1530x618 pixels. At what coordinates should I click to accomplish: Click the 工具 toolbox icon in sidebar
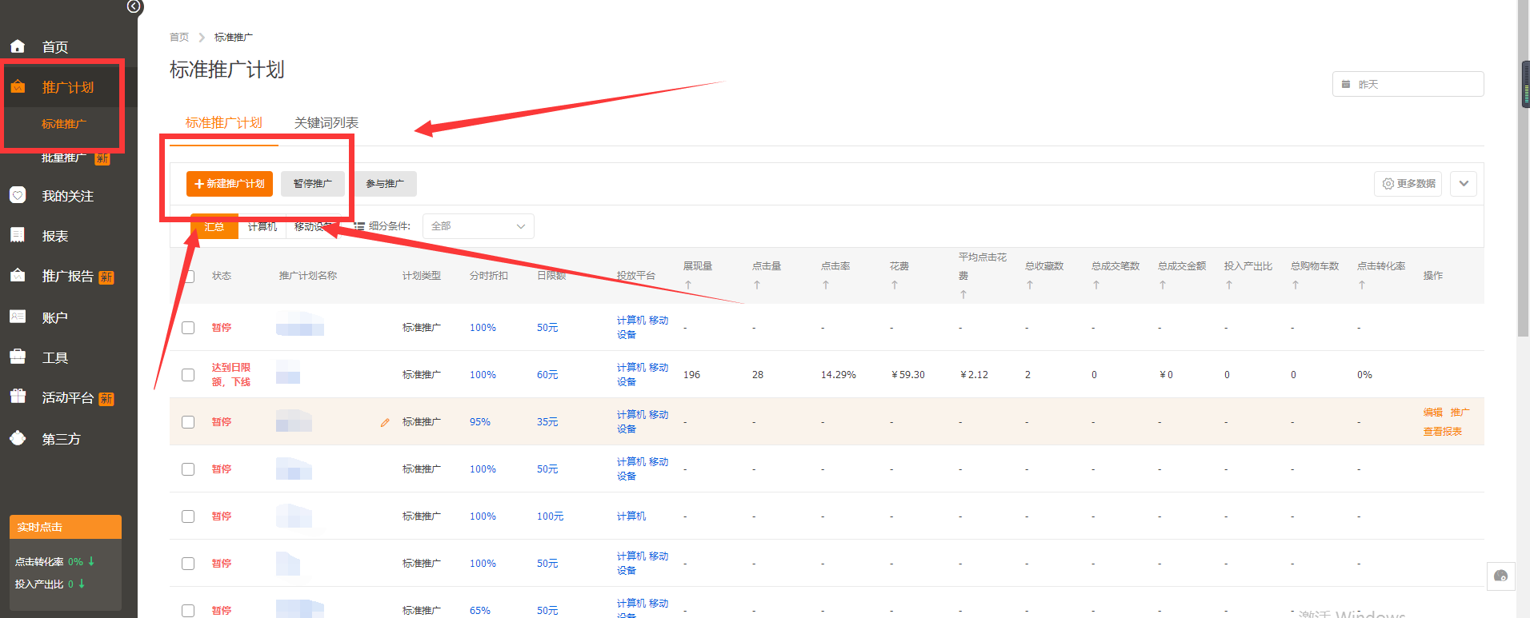coord(18,357)
